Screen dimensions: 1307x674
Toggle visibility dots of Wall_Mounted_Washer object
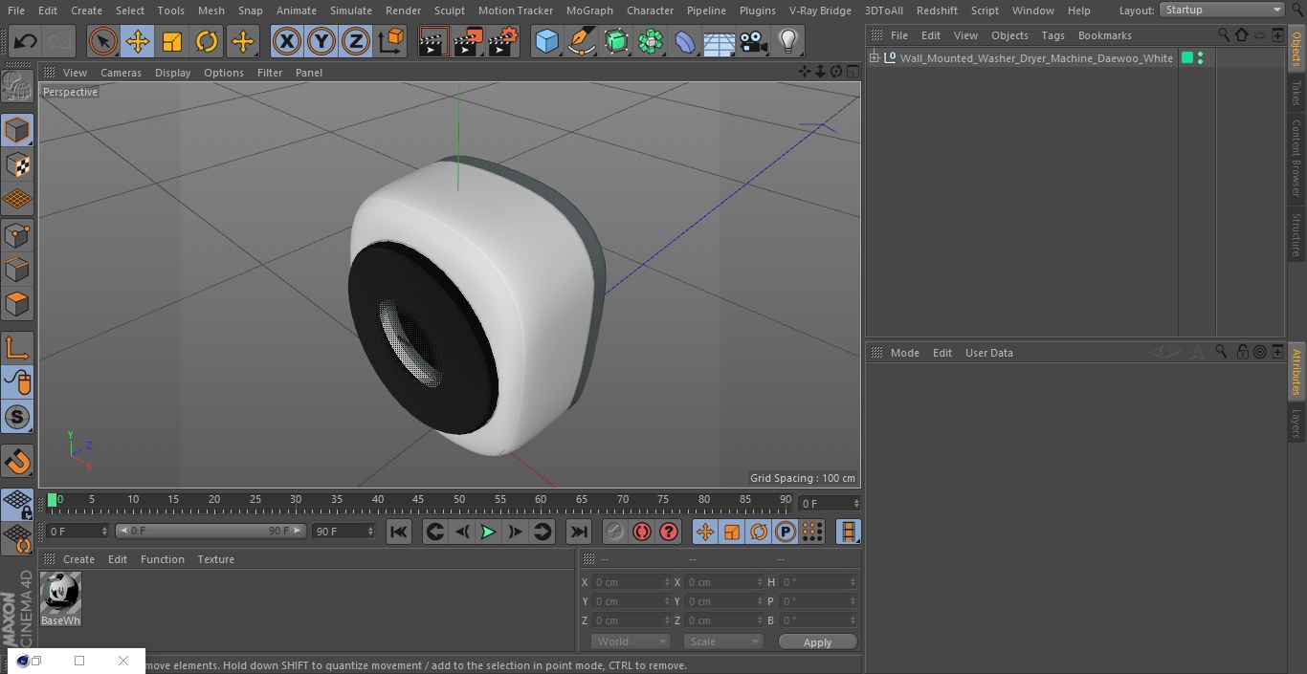[x=1200, y=58]
